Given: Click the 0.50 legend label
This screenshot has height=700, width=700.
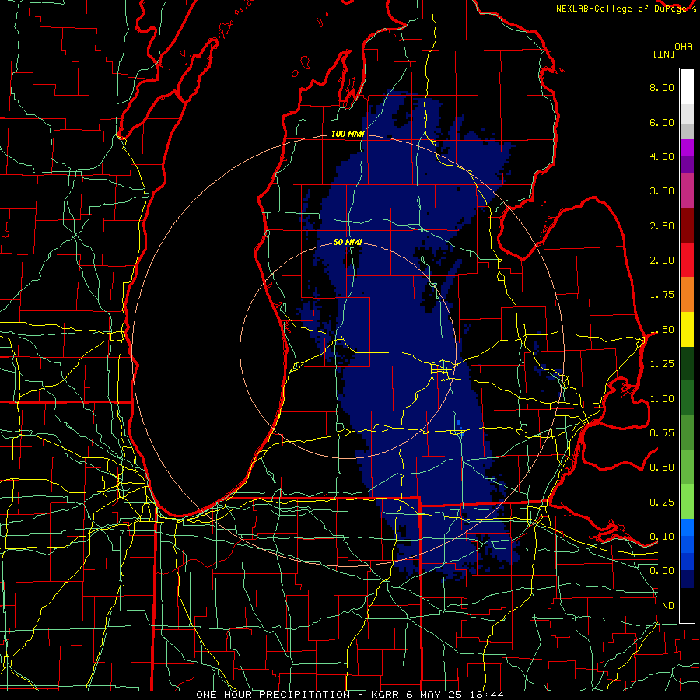Looking at the screenshot, I should click(x=662, y=467).
